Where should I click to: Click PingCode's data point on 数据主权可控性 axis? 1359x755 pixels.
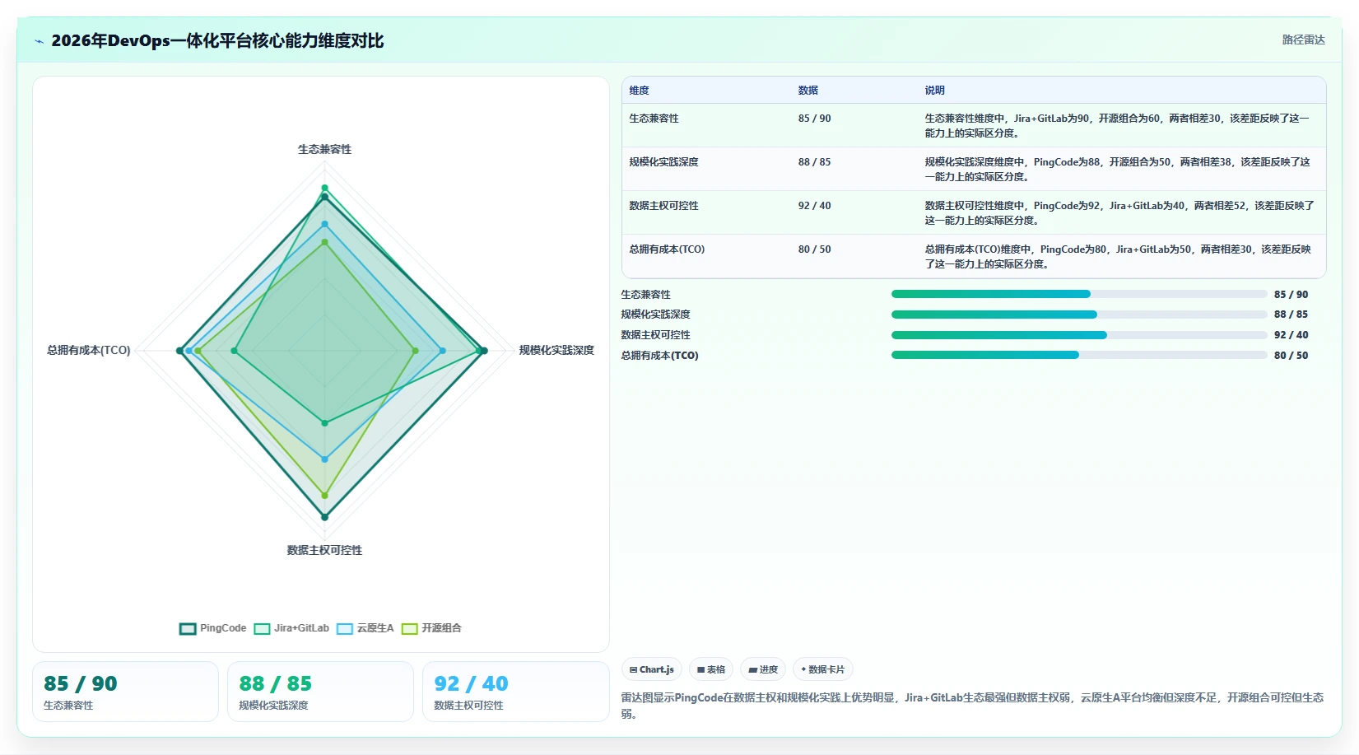click(324, 517)
